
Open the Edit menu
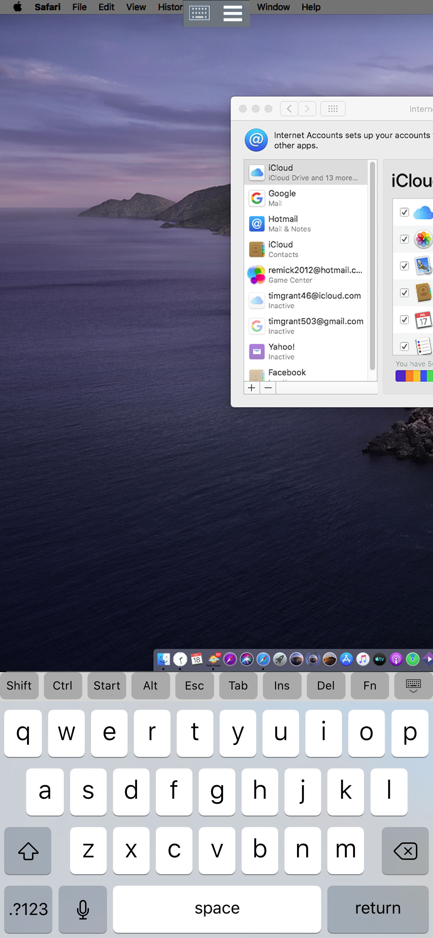pos(106,7)
